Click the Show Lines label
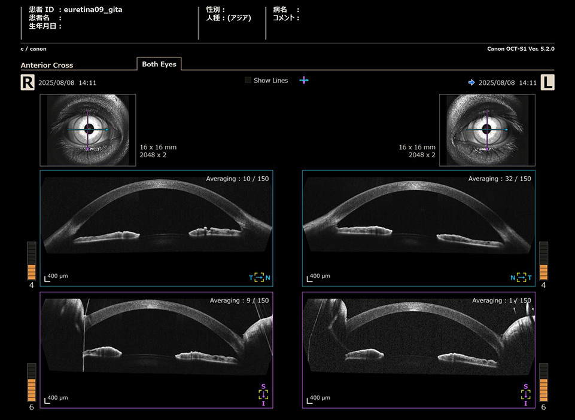Image resolution: width=575 pixels, height=420 pixels. click(x=270, y=80)
